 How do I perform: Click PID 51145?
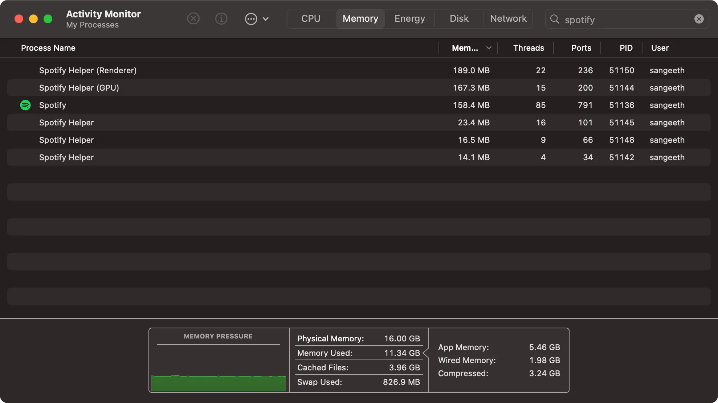coord(621,122)
